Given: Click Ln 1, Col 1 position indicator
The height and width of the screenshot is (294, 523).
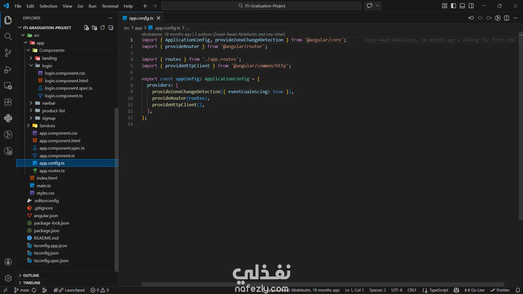Looking at the screenshot, I should tap(354, 290).
